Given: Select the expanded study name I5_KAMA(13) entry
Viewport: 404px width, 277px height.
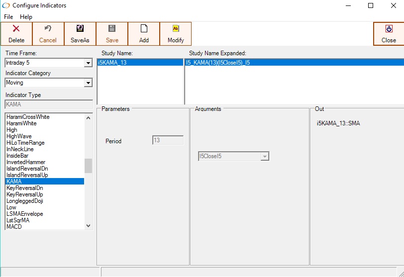Looking at the screenshot, I should click(x=218, y=63).
